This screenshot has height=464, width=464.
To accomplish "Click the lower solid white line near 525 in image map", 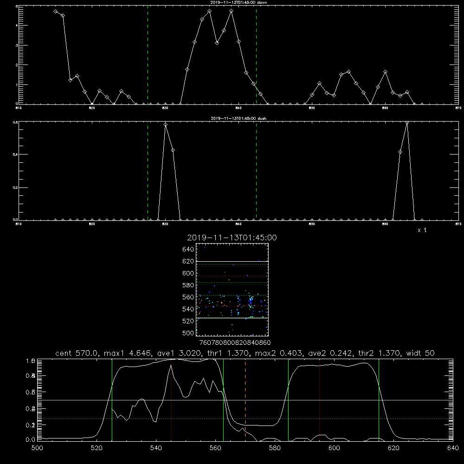I will click(232, 318).
